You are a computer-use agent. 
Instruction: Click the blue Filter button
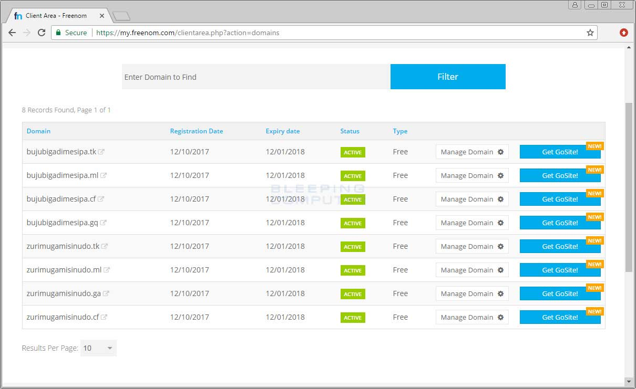(448, 77)
